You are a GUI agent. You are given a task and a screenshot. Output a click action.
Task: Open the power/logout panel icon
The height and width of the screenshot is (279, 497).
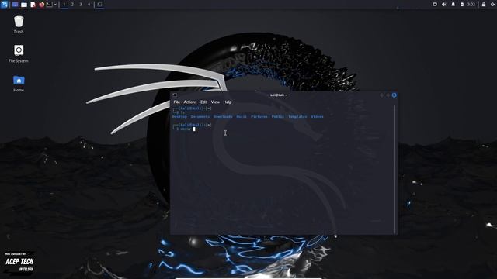tap(492, 5)
